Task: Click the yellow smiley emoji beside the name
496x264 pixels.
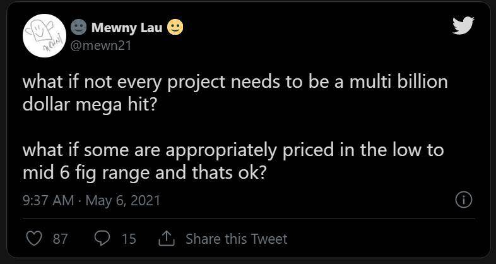Action: (175, 27)
